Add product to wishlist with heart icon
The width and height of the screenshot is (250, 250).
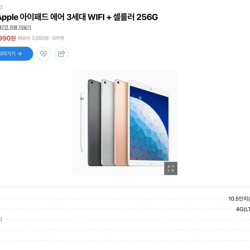[44, 54]
